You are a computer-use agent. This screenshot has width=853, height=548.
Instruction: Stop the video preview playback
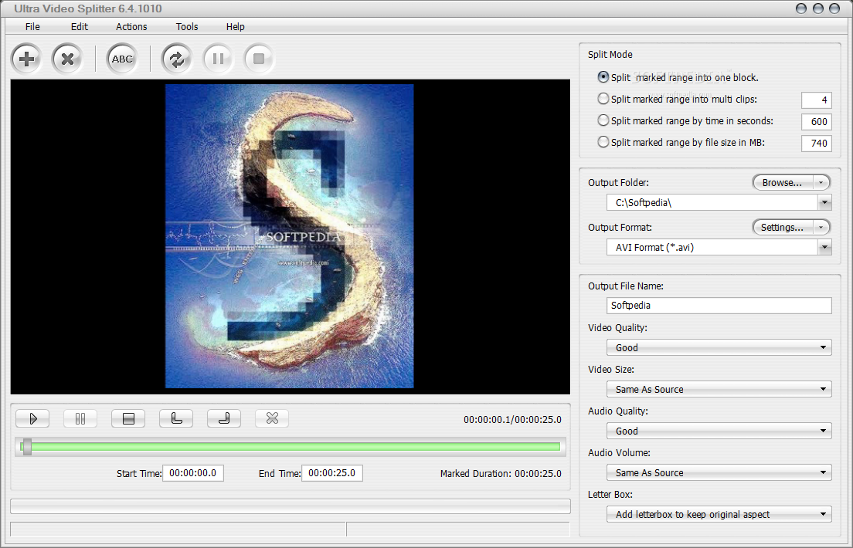point(128,418)
